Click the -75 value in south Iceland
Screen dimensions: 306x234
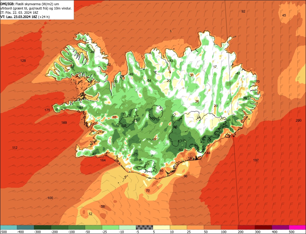click(135, 154)
